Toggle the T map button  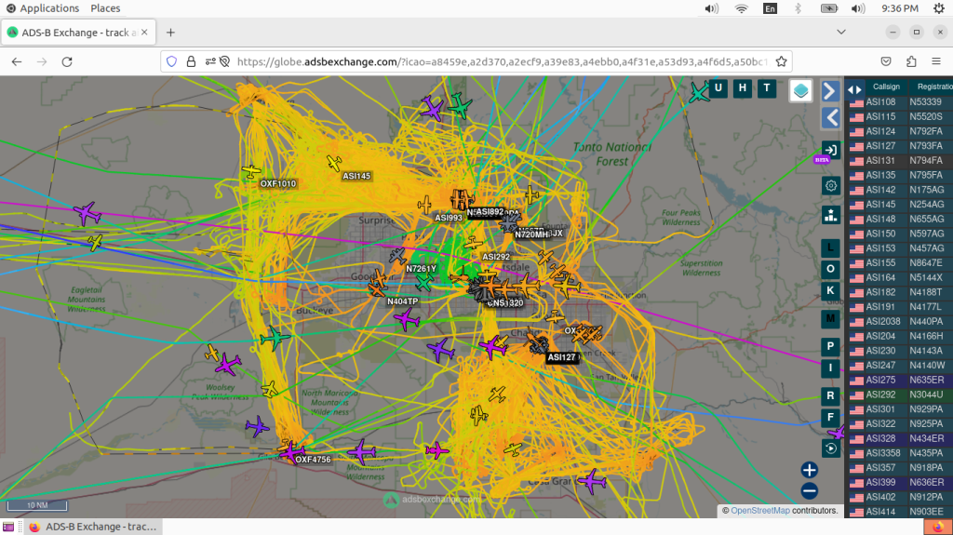(x=767, y=88)
